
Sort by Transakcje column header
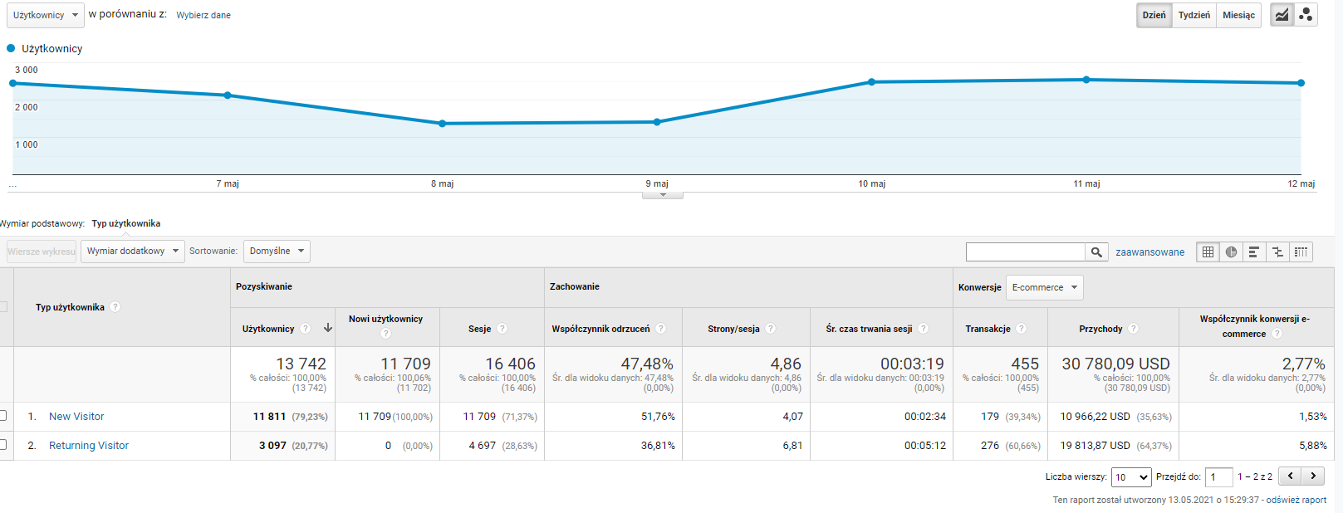988,329
